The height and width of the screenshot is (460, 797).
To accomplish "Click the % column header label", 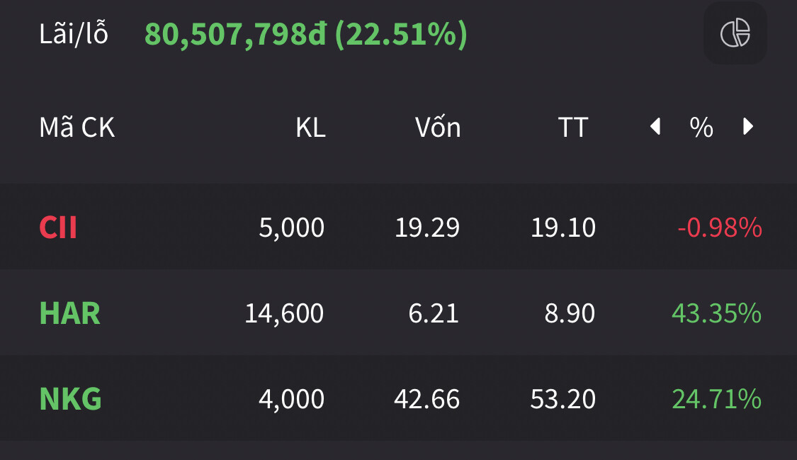I will coord(701,128).
